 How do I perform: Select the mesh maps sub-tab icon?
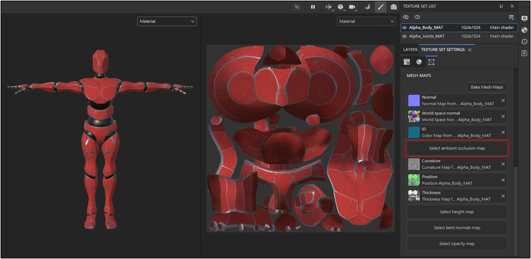coord(432,61)
